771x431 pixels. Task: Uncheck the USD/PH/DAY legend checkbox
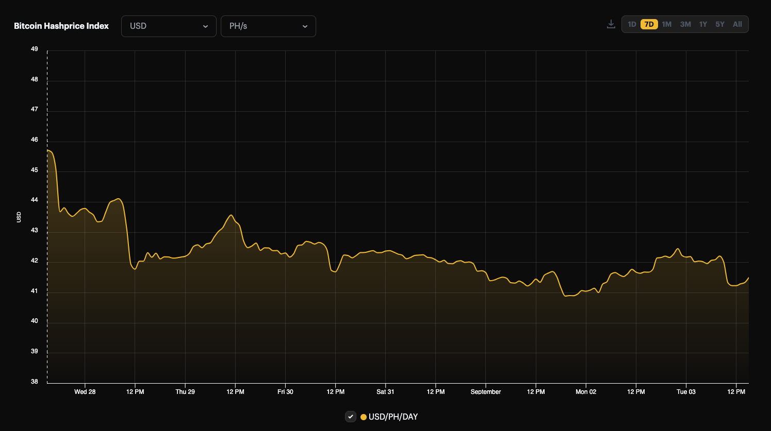tap(351, 417)
